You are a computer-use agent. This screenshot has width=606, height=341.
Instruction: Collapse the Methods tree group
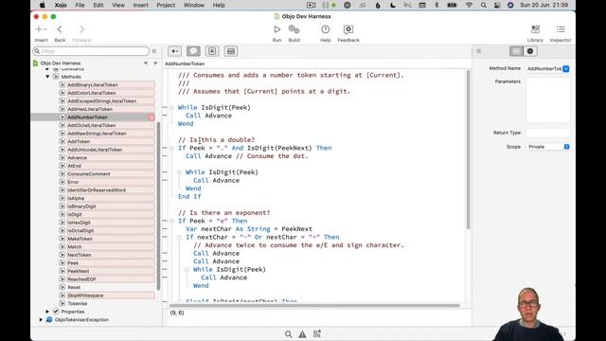(47, 77)
